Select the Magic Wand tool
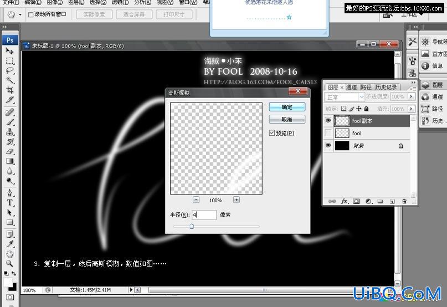Screen dimensions: 447x307 (9, 80)
